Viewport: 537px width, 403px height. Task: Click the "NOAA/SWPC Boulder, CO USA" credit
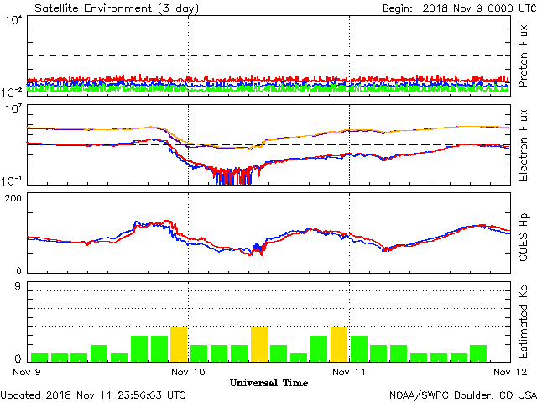463,395
